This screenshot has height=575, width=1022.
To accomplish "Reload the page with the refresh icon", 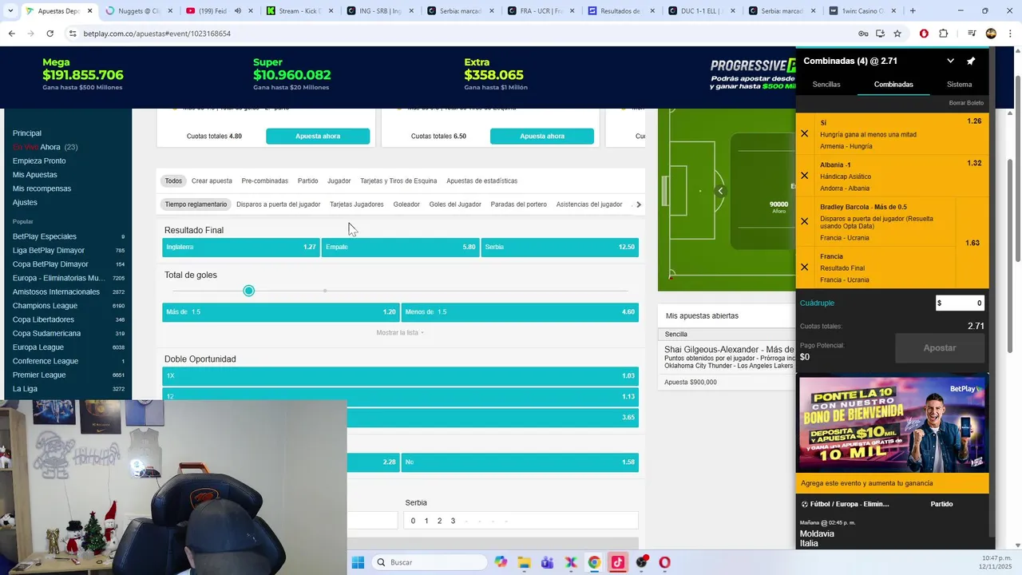I will (x=50, y=34).
